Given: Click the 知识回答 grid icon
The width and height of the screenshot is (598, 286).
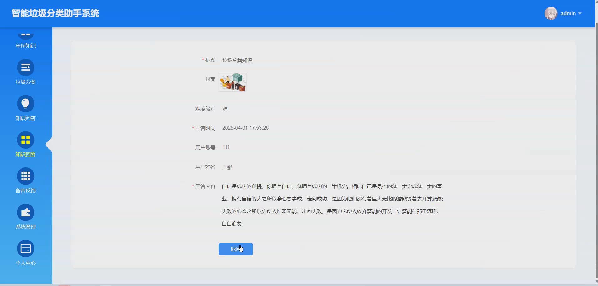Looking at the screenshot, I should click(26, 140).
